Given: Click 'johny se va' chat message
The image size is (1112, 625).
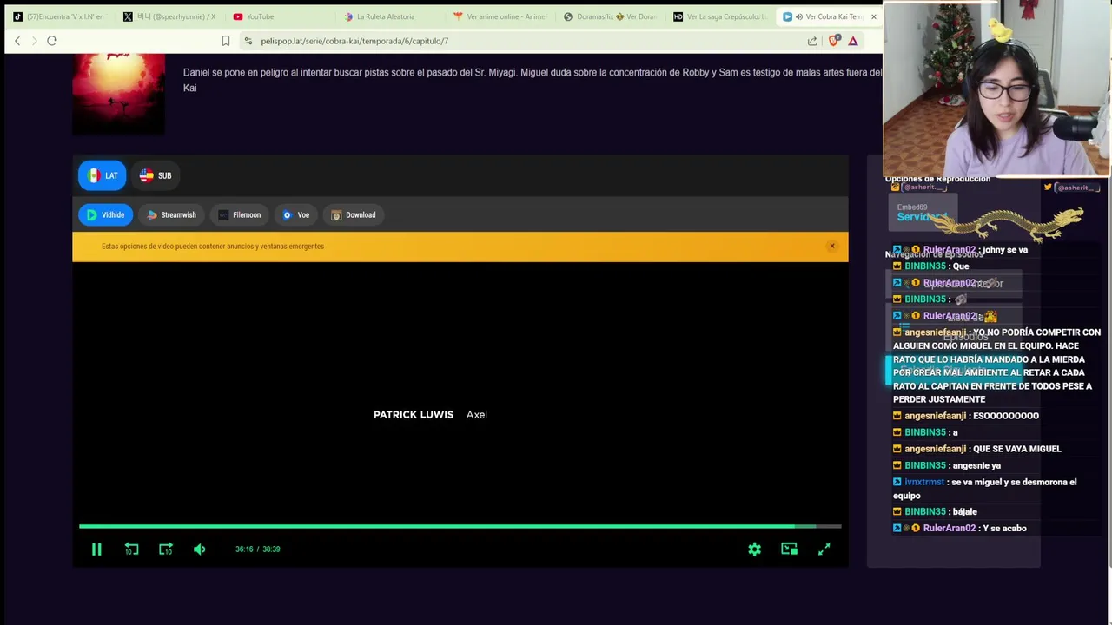Looking at the screenshot, I should [1005, 250].
